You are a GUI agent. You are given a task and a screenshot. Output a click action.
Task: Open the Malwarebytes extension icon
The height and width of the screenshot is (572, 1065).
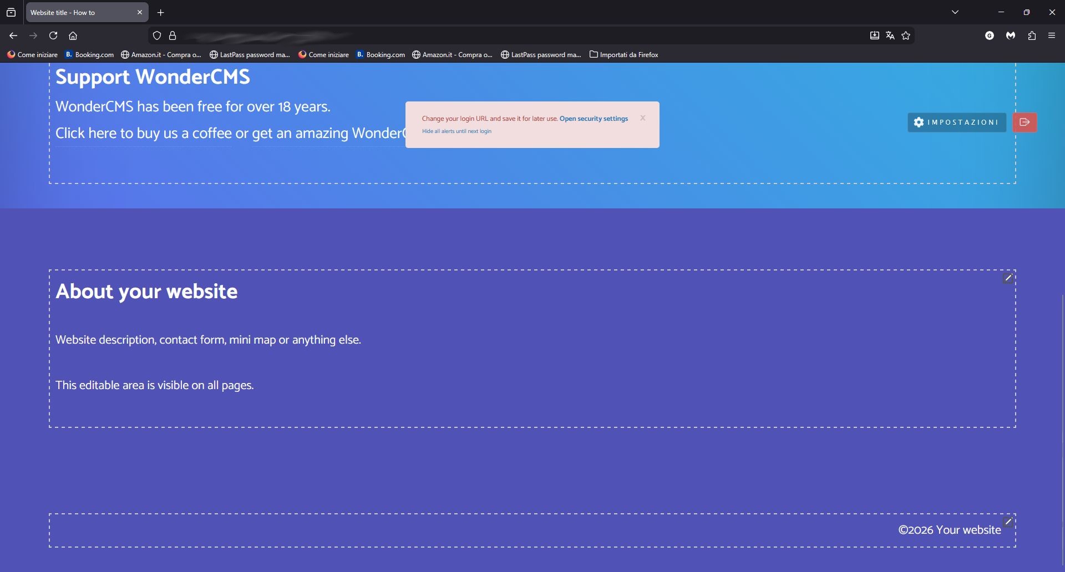point(1011,36)
